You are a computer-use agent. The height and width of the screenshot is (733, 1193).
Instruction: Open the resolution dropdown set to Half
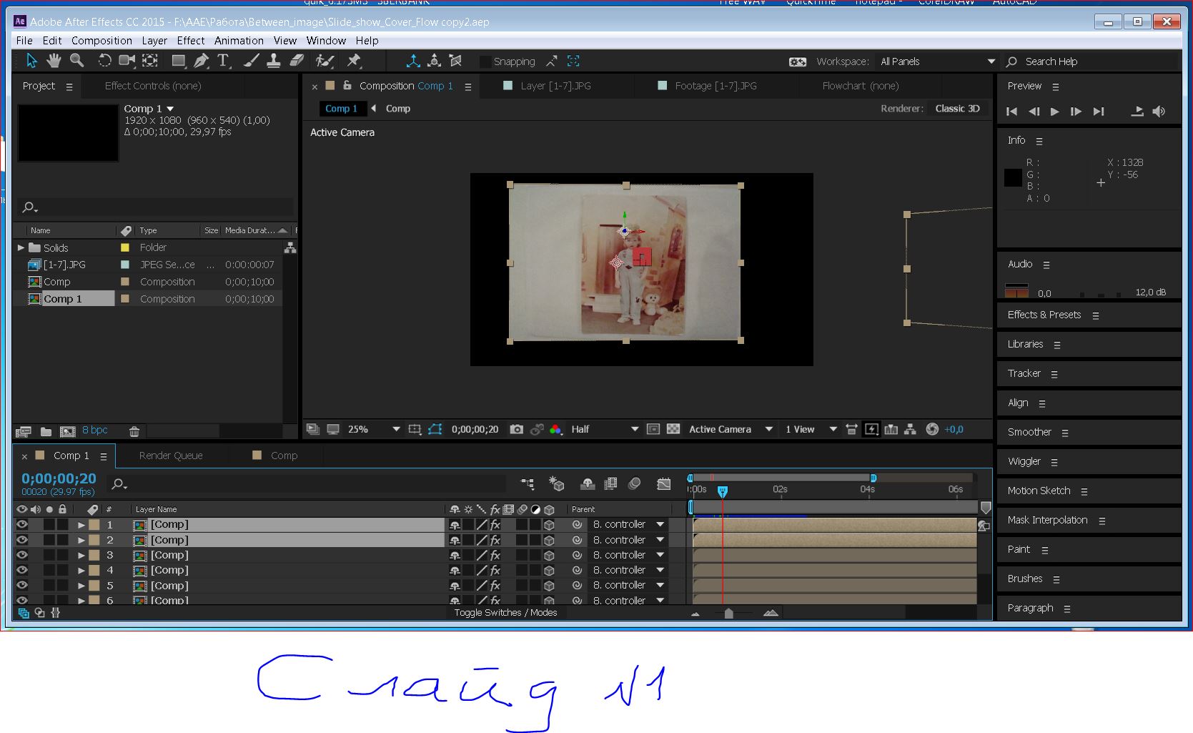tap(604, 429)
